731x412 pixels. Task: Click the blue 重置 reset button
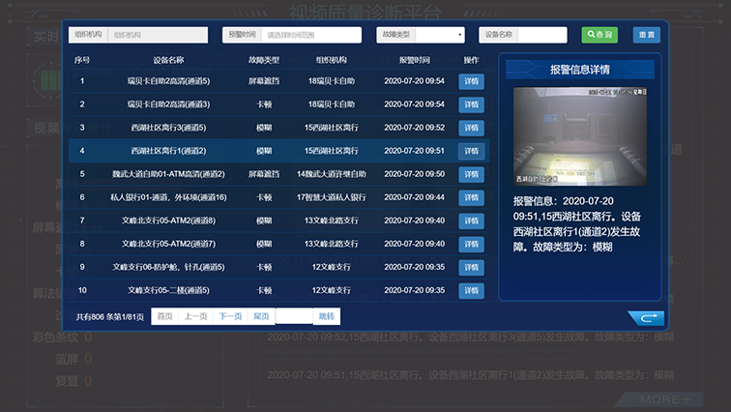[646, 35]
